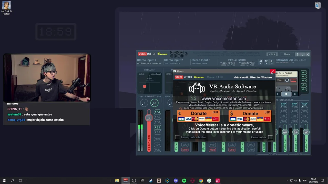
Task: Open the Windows Start menu
Action: tap(4, 181)
